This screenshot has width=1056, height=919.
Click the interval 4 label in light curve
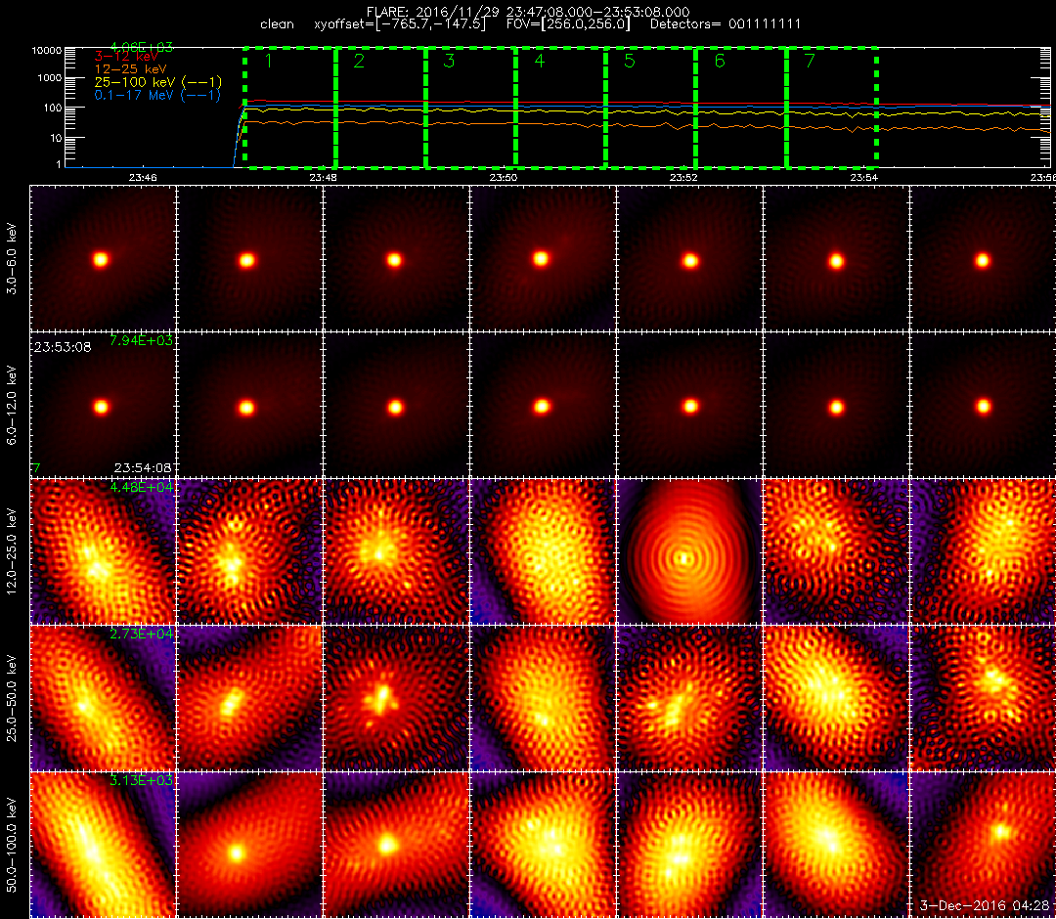click(540, 61)
